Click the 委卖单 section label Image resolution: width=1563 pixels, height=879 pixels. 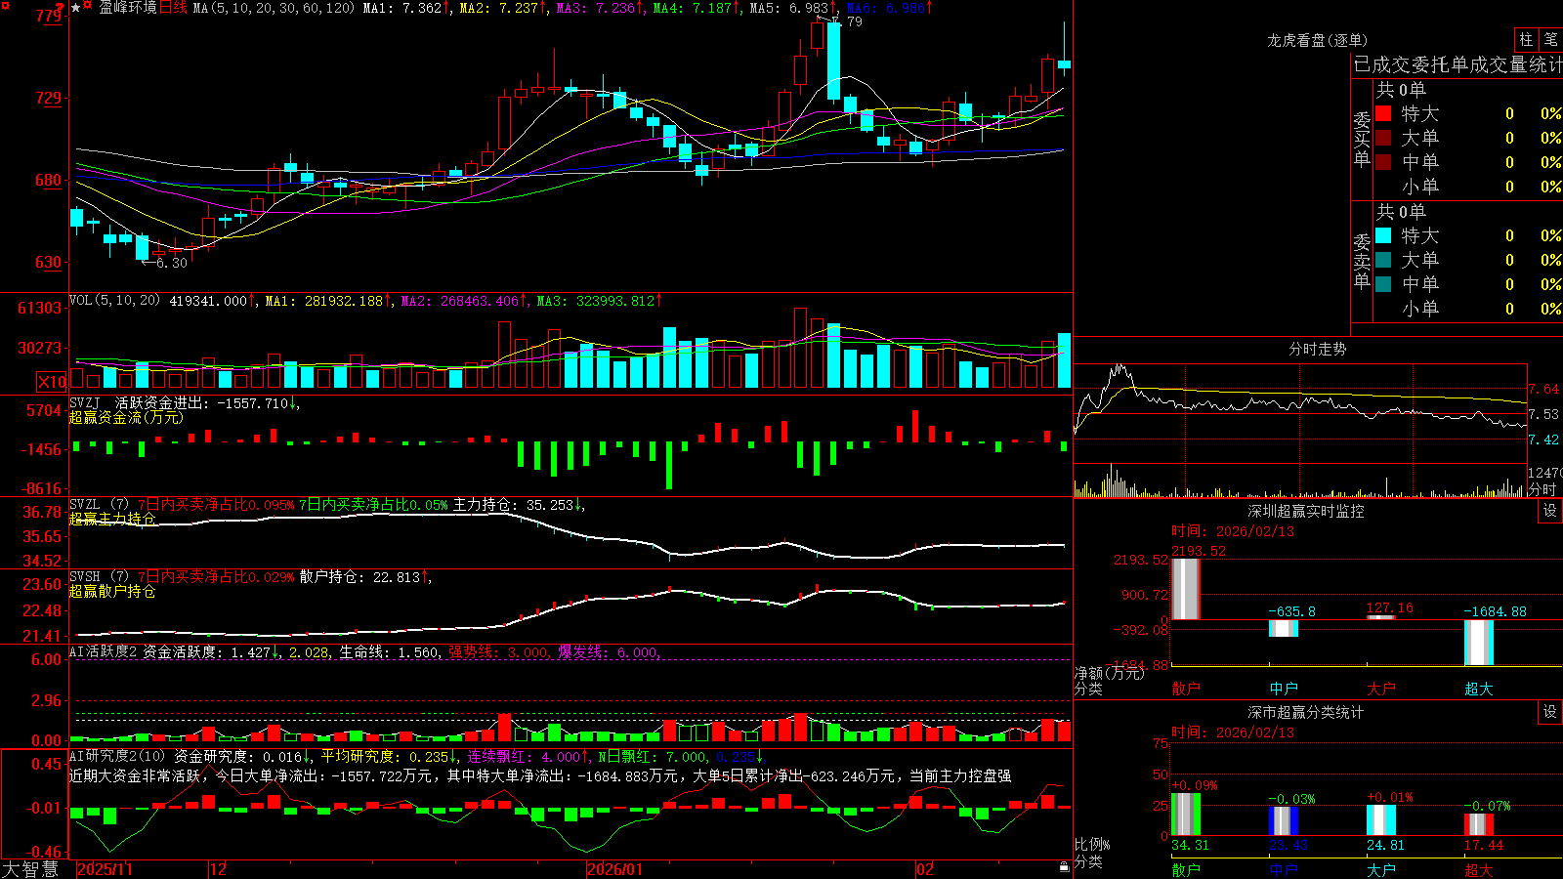tap(1362, 261)
